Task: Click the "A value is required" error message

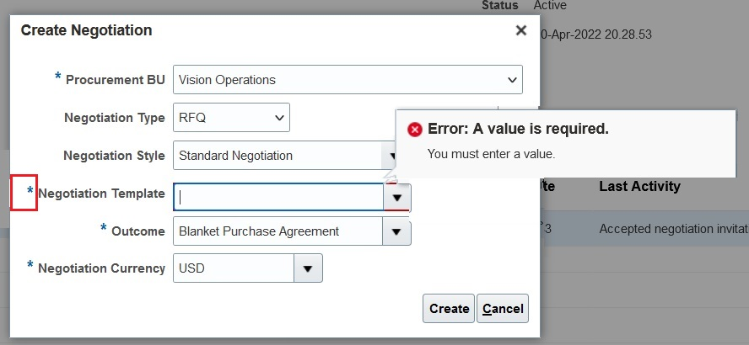Action: (x=518, y=129)
